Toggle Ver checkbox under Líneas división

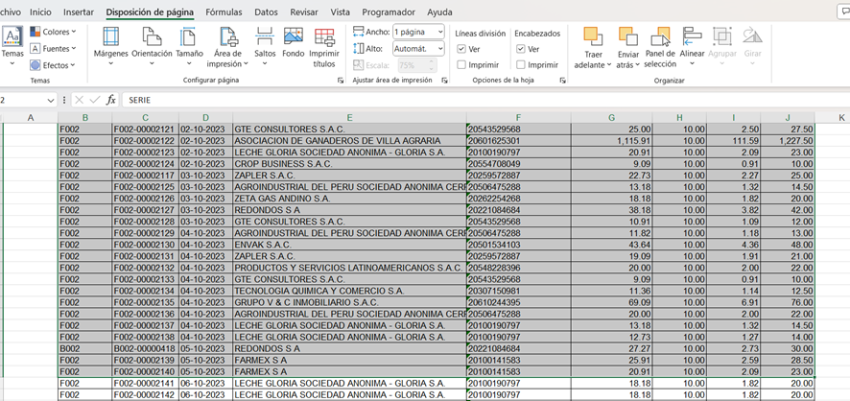(462, 49)
